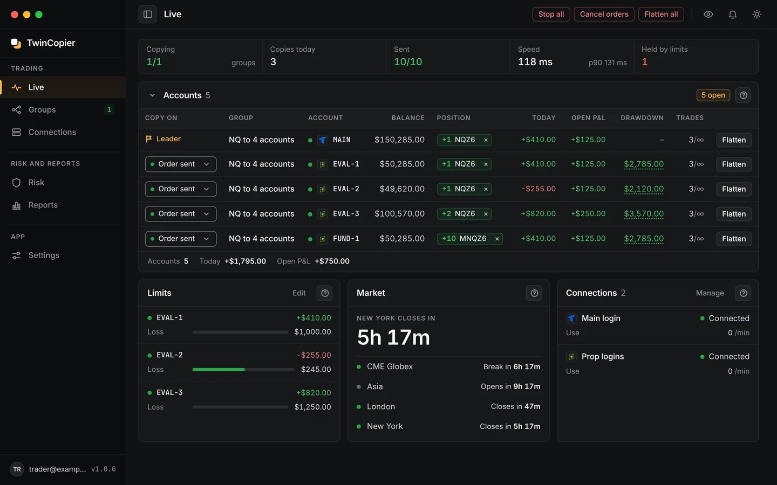The width and height of the screenshot is (777, 485).
Task: Open Risk page in sidebar
Action: tap(63, 183)
